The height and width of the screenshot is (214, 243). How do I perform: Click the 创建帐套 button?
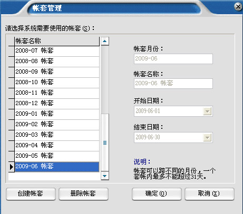pyautogui.click(x=31, y=194)
